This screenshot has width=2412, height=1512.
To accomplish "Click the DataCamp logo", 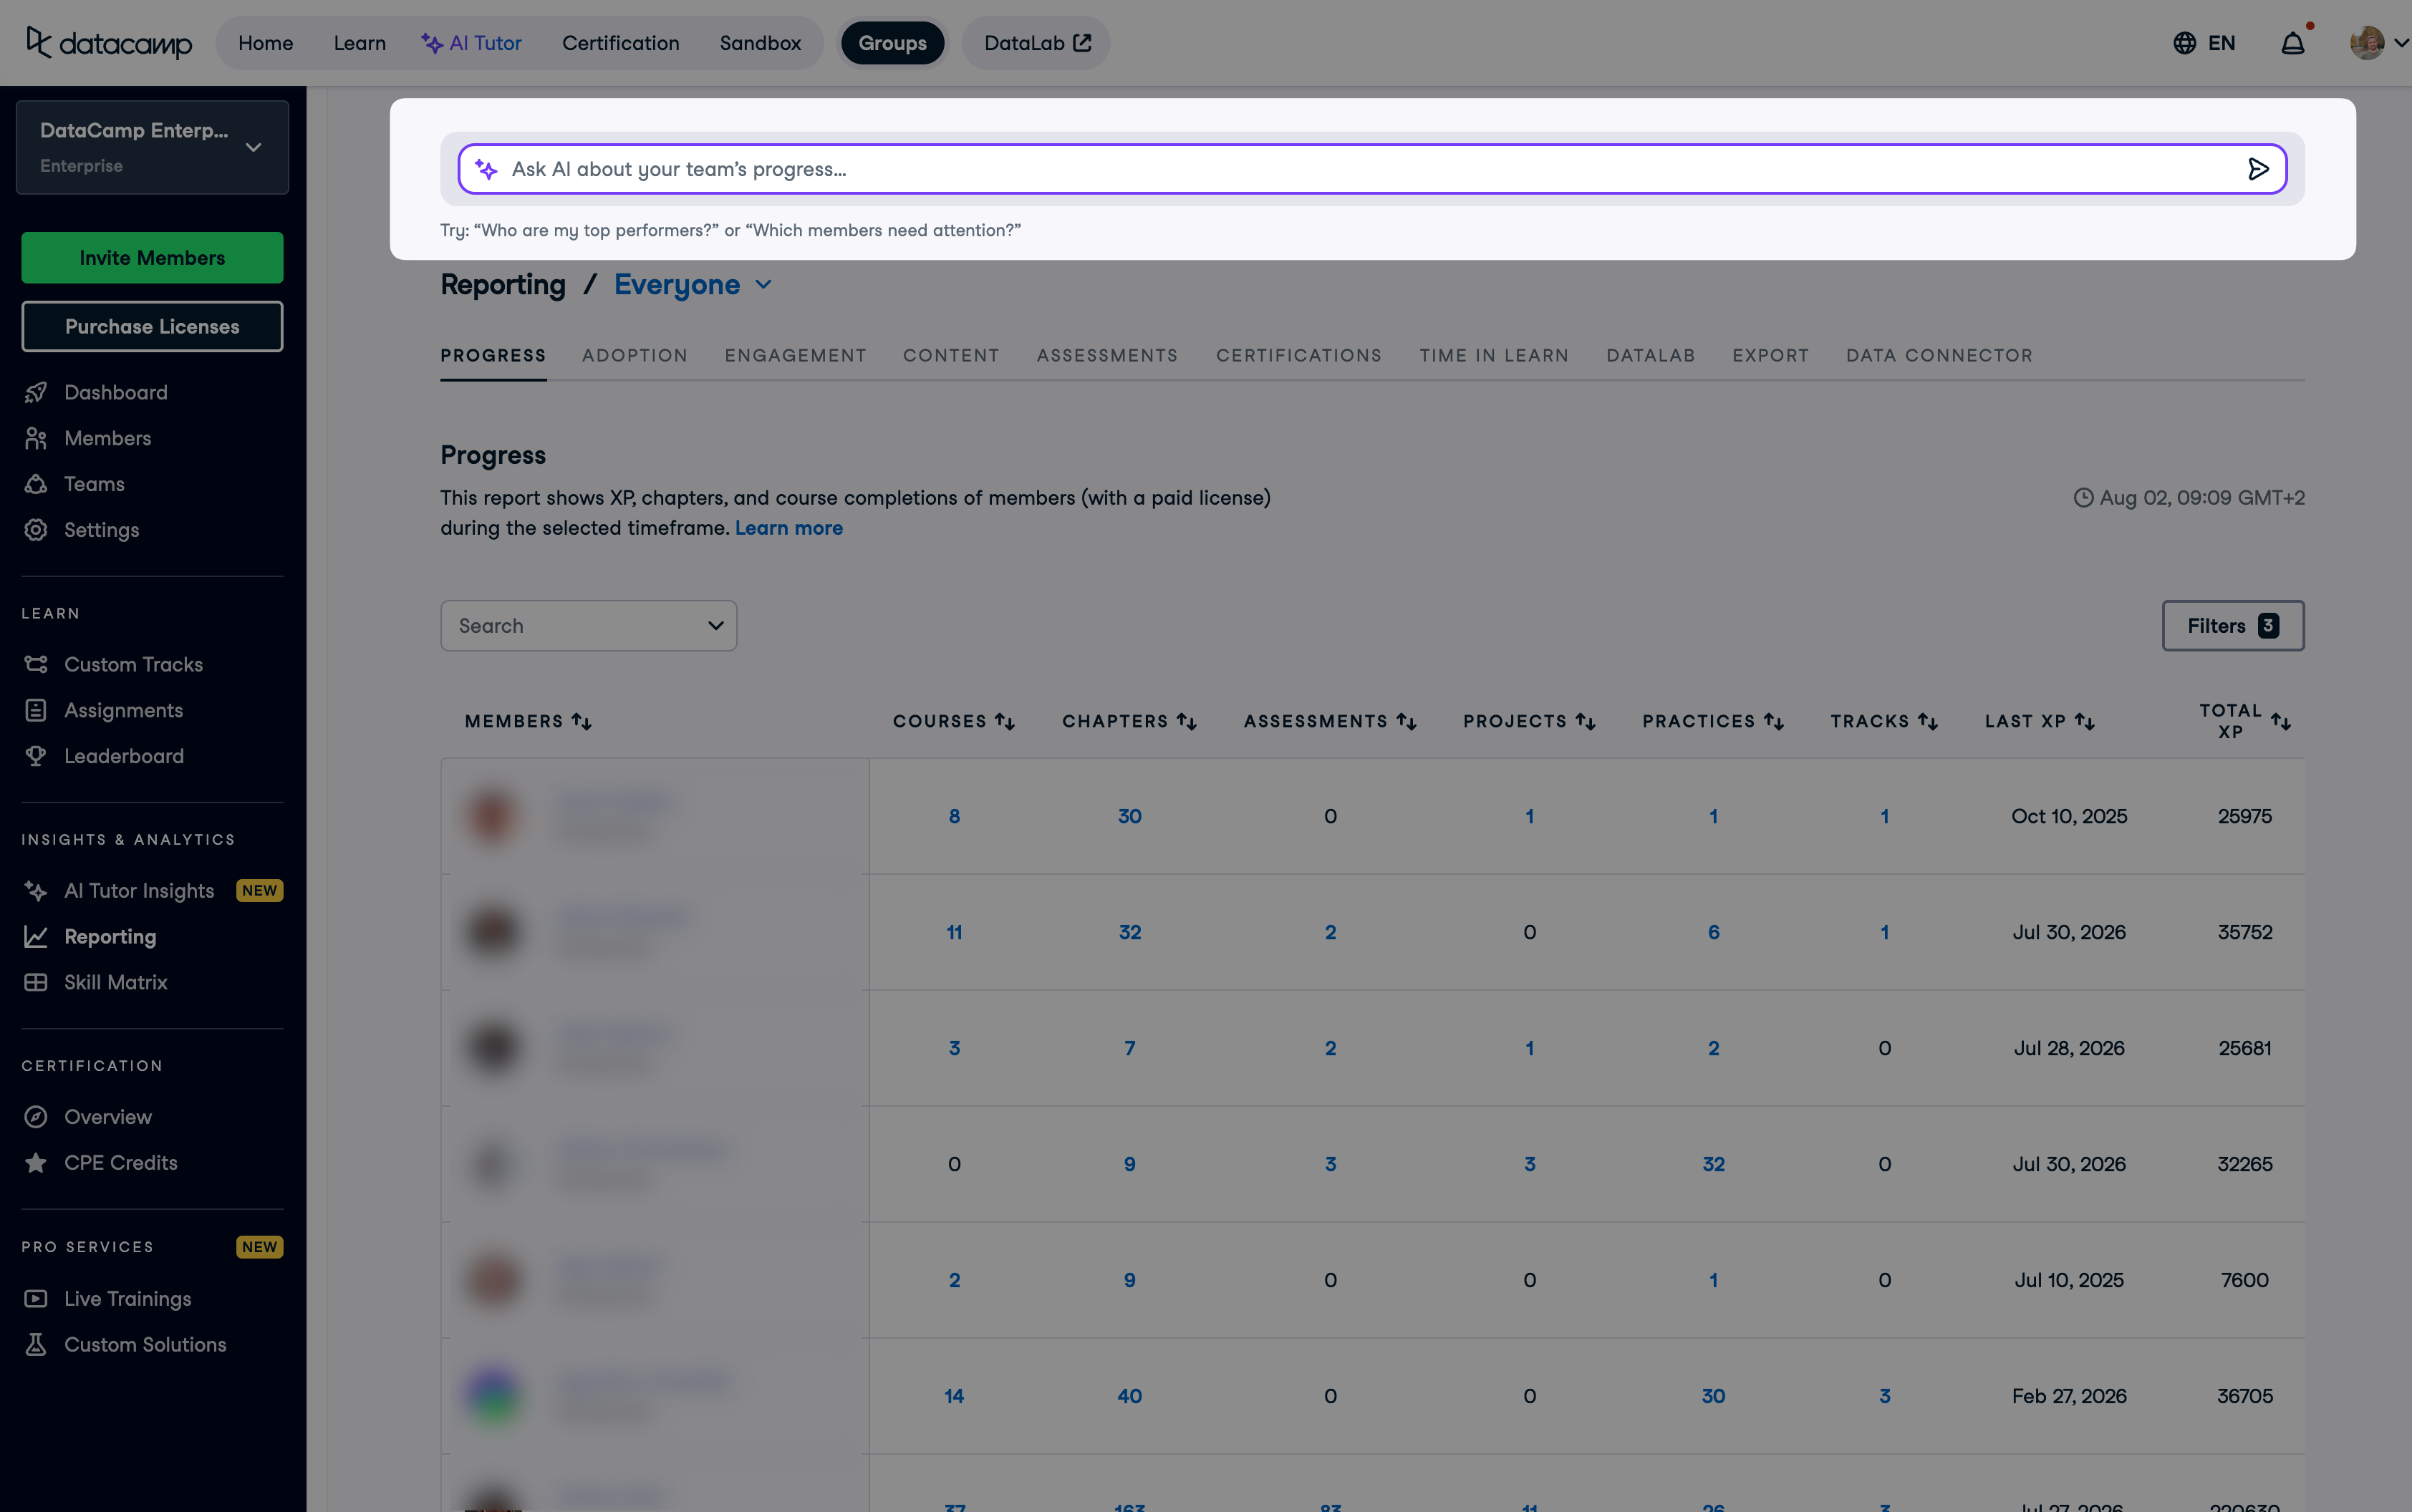I will coord(109,43).
